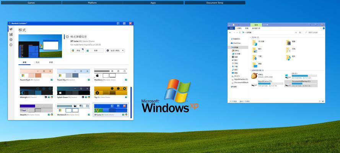
Task: Click the Explorer refresh icon
Action: tap(300, 33)
